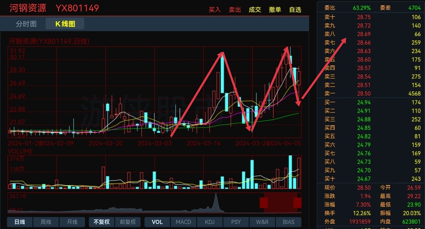Click 卖九 price 28.72
The width and height of the screenshot is (425, 229).
[364, 25]
